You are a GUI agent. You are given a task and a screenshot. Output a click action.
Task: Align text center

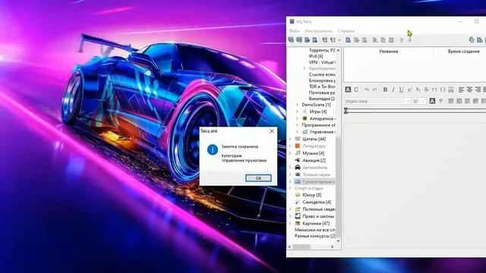469,89
